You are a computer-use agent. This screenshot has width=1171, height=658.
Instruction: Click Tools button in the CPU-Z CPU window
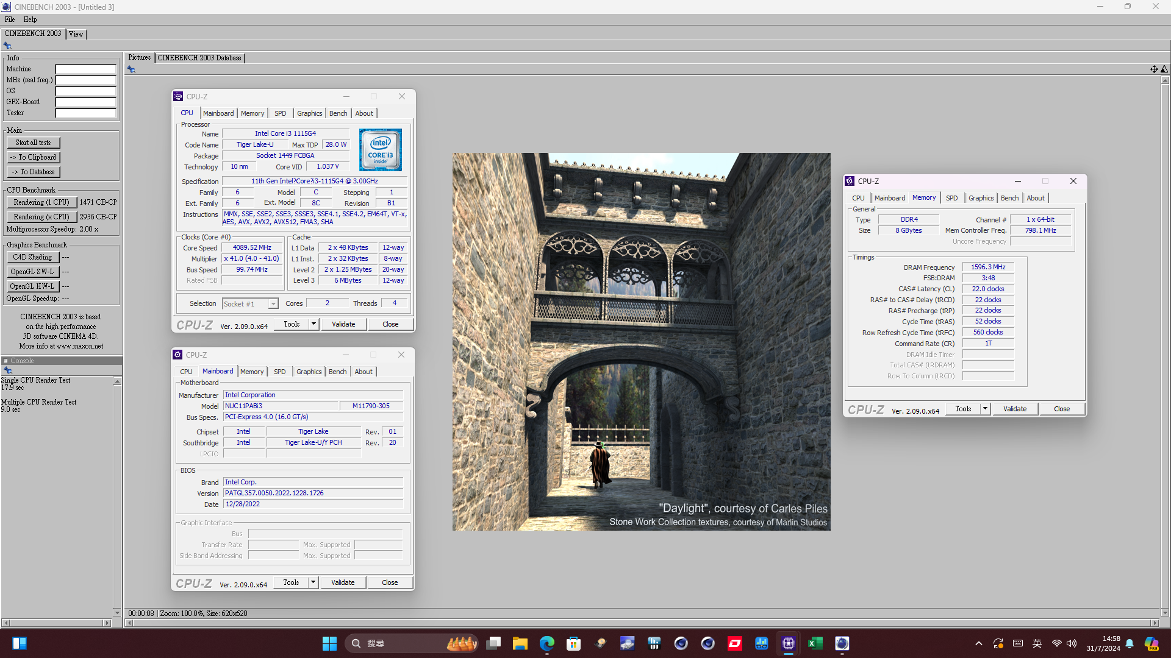(x=292, y=324)
